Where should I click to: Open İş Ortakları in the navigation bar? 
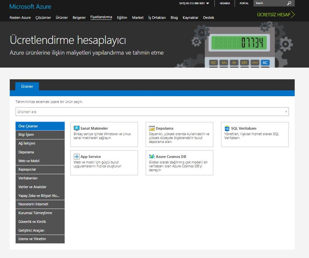pyautogui.click(x=157, y=17)
